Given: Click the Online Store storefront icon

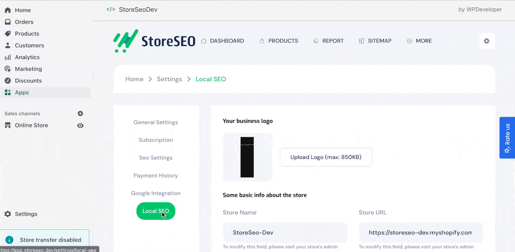Looking at the screenshot, I should pos(8,126).
